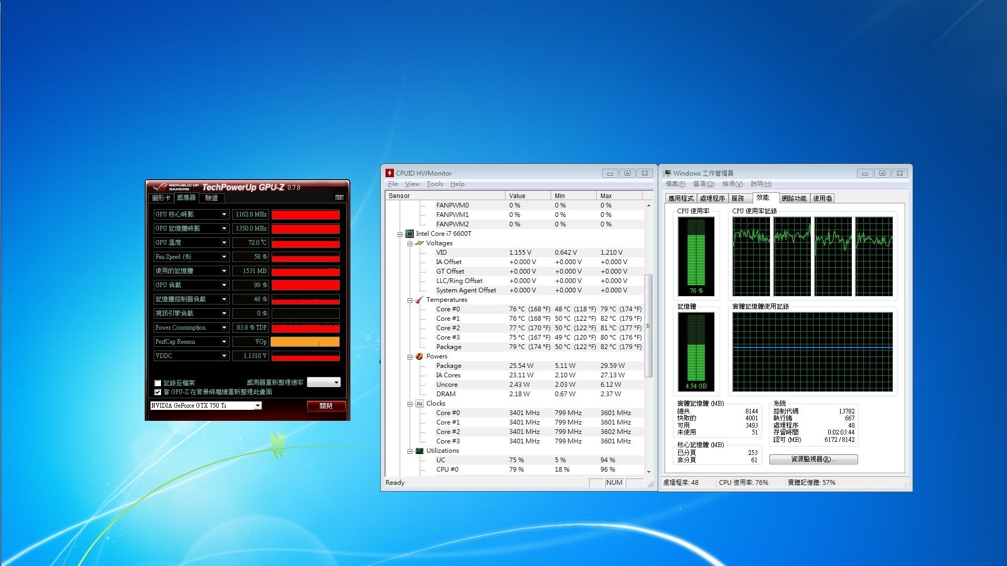
Task: Collapse the Clocks tree node
Action: point(410,404)
